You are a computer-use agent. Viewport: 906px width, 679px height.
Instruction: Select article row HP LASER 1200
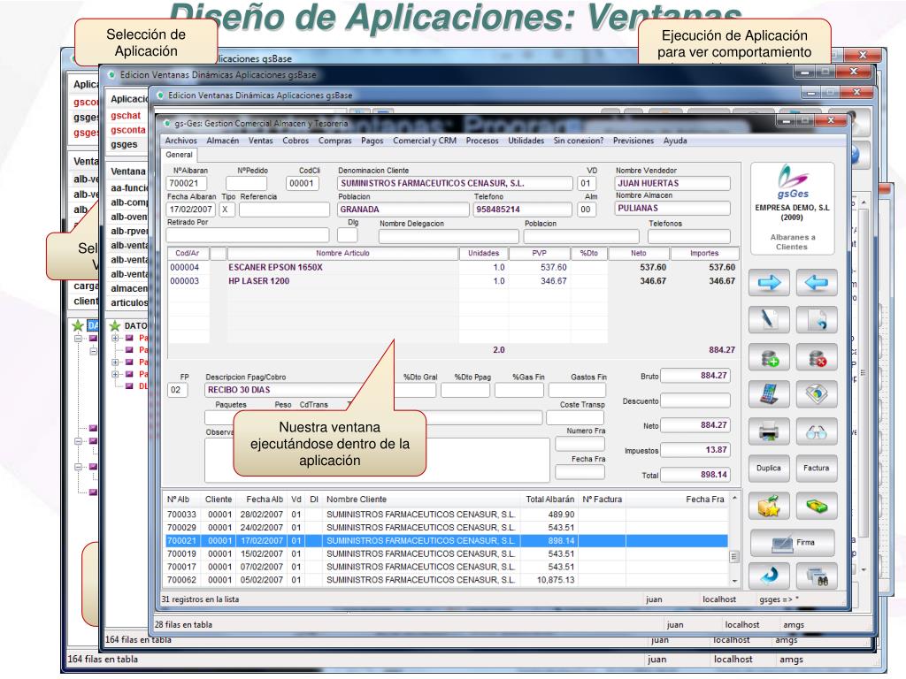tap(452, 281)
